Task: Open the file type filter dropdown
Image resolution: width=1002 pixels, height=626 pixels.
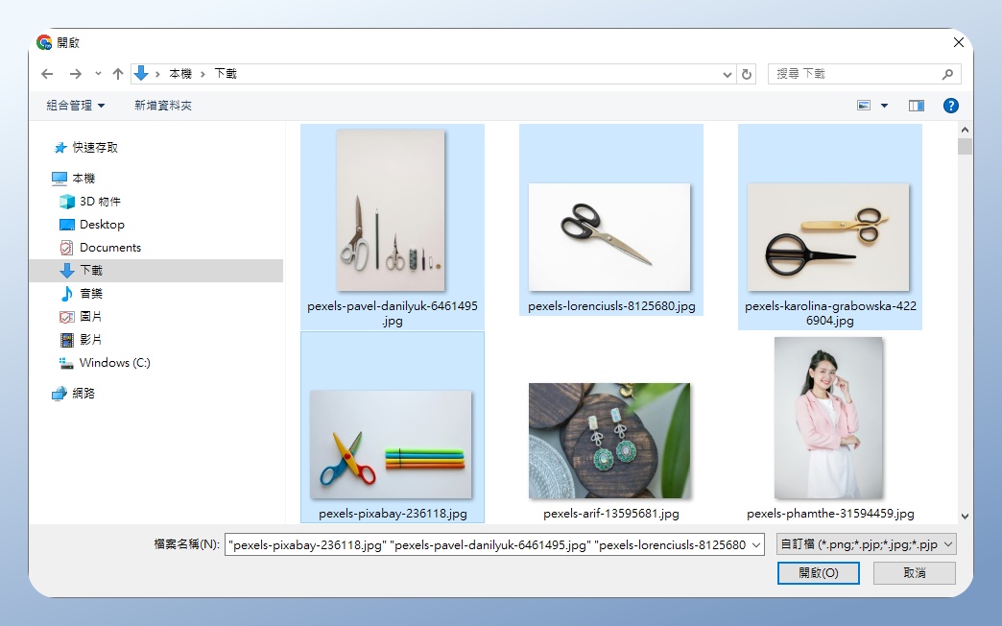Action: coord(867,544)
